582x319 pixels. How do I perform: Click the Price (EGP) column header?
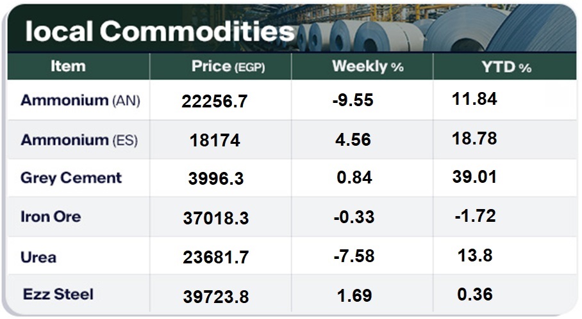click(x=228, y=66)
